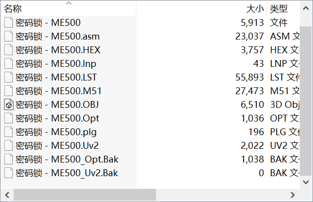The image size is (313, 202).
Task: Click the horizontal scrollbar thumb
Action: pyautogui.click(x=85, y=195)
